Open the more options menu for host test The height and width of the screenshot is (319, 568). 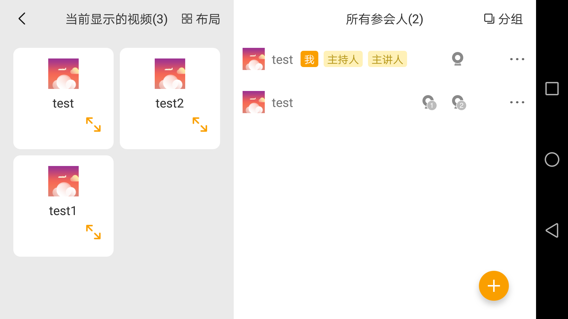click(517, 59)
